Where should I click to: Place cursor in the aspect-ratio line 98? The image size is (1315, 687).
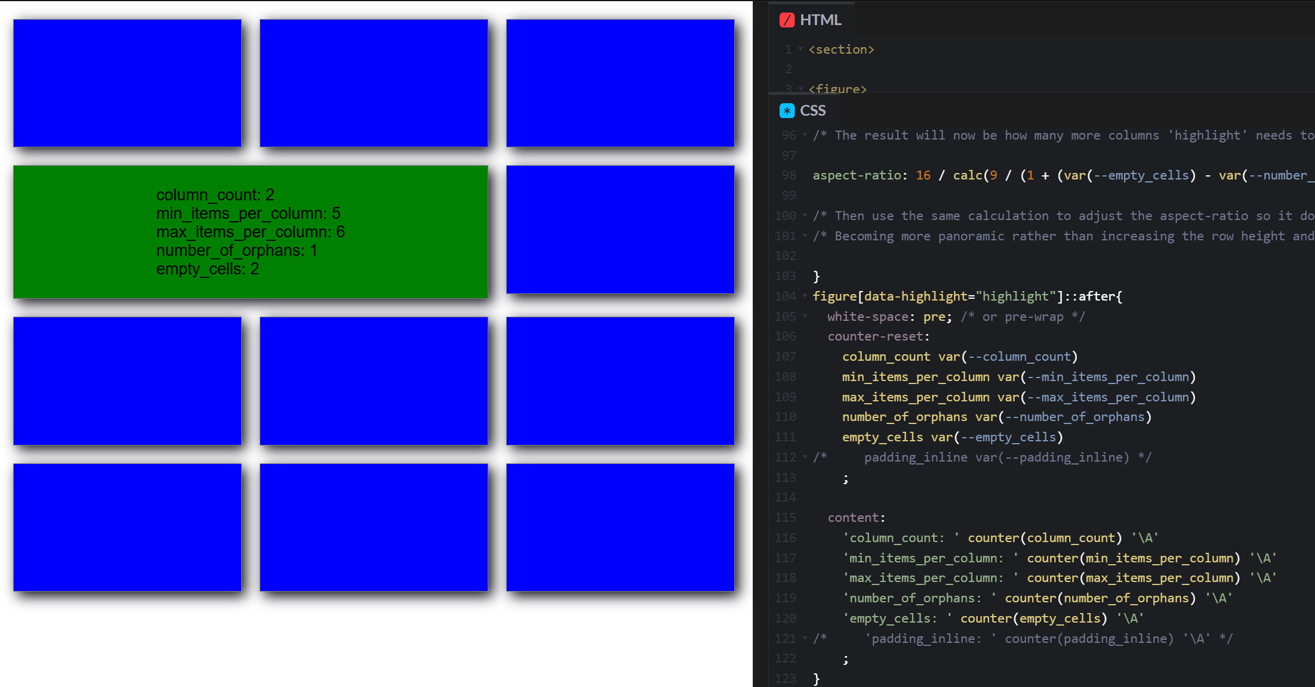(x=1063, y=175)
